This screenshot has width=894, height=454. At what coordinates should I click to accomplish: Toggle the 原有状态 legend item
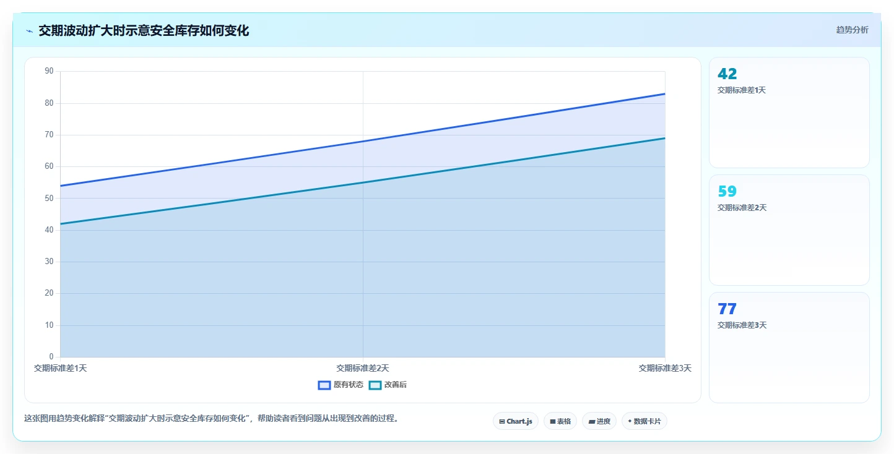[341, 385]
